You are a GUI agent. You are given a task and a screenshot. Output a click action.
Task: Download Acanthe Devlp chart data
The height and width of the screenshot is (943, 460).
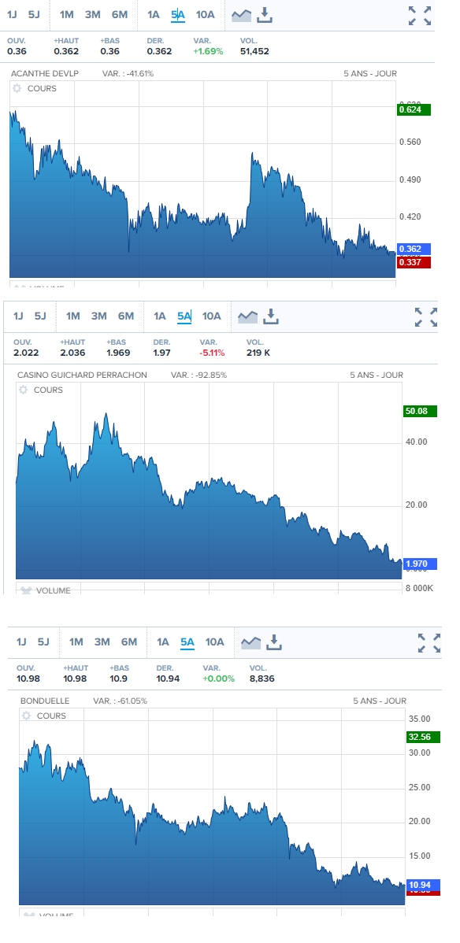(265, 15)
